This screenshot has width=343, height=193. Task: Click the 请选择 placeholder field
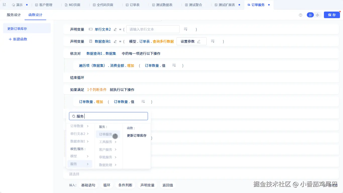201,174
